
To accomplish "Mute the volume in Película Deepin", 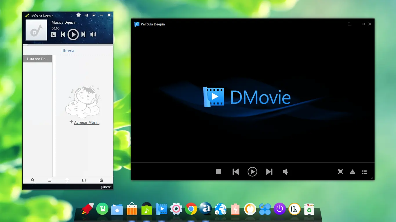I will click(286, 172).
